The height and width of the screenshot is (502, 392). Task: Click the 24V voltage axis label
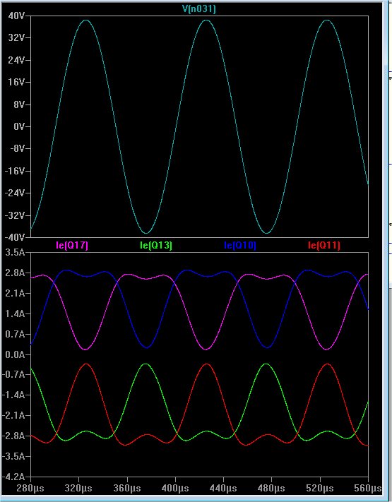click(x=17, y=60)
